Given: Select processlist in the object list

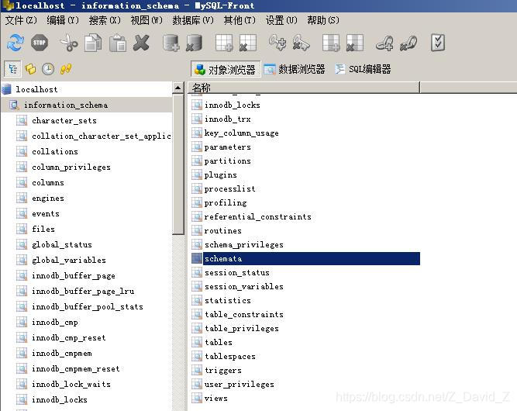Looking at the screenshot, I should [x=229, y=188].
